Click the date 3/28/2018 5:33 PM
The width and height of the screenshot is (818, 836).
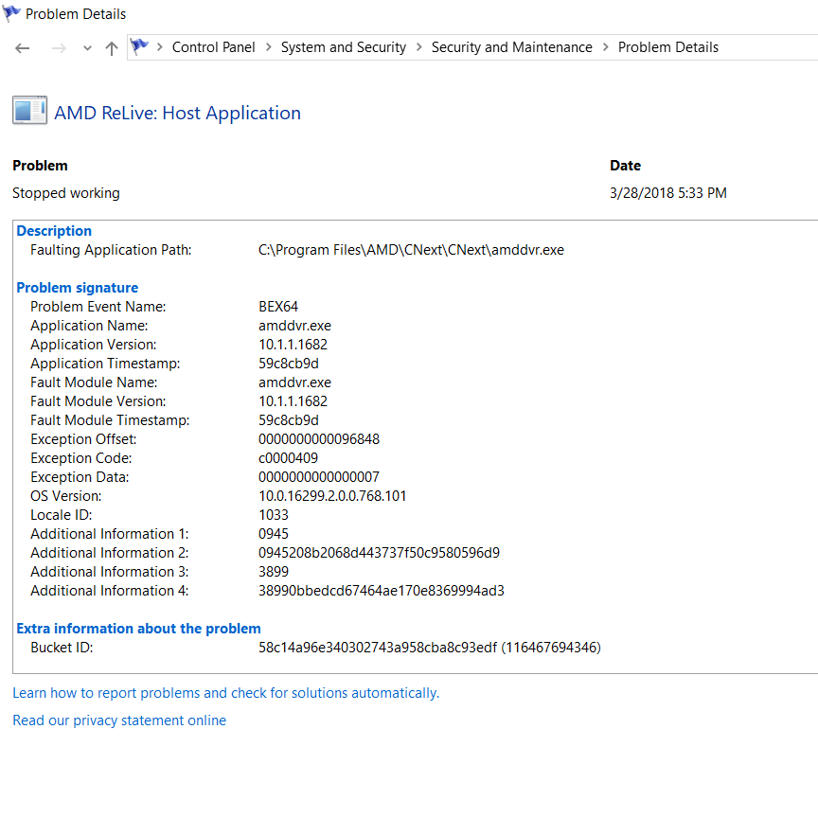[x=668, y=193]
